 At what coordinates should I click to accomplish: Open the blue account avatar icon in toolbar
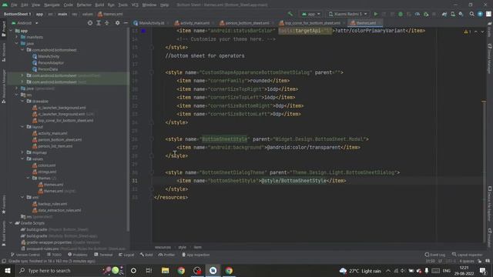pyautogui.click(x=480, y=14)
